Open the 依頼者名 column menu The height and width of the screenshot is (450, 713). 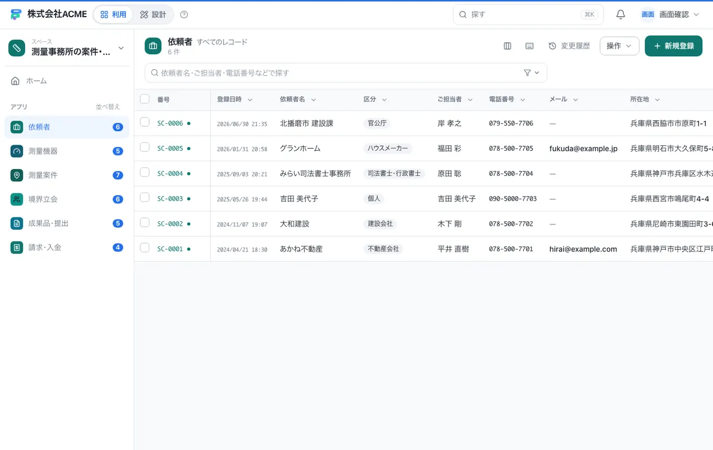click(314, 100)
